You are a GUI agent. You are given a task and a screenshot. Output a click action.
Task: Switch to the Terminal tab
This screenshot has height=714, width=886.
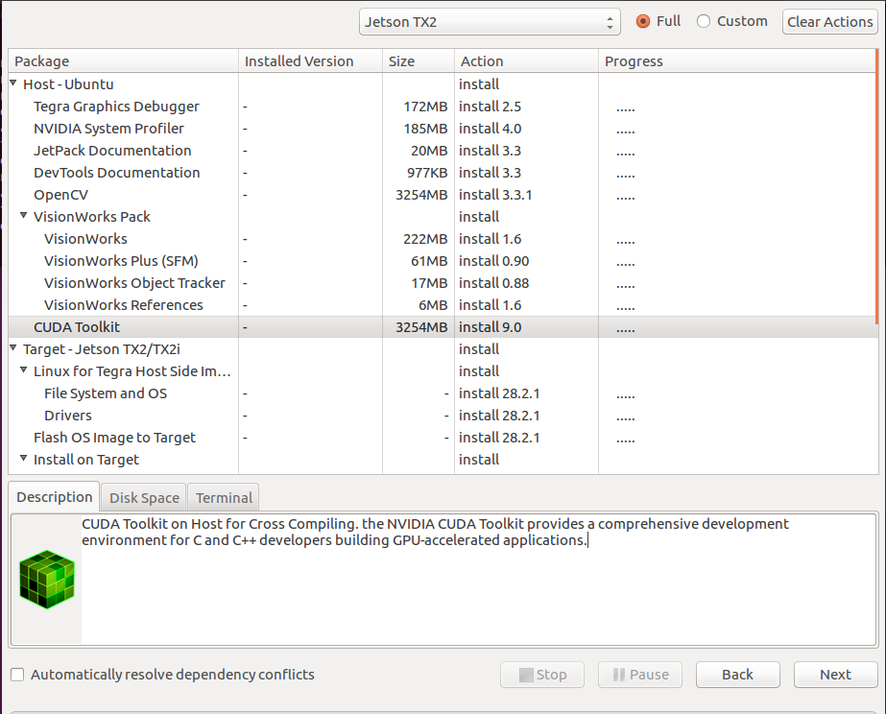tap(224, 498)
